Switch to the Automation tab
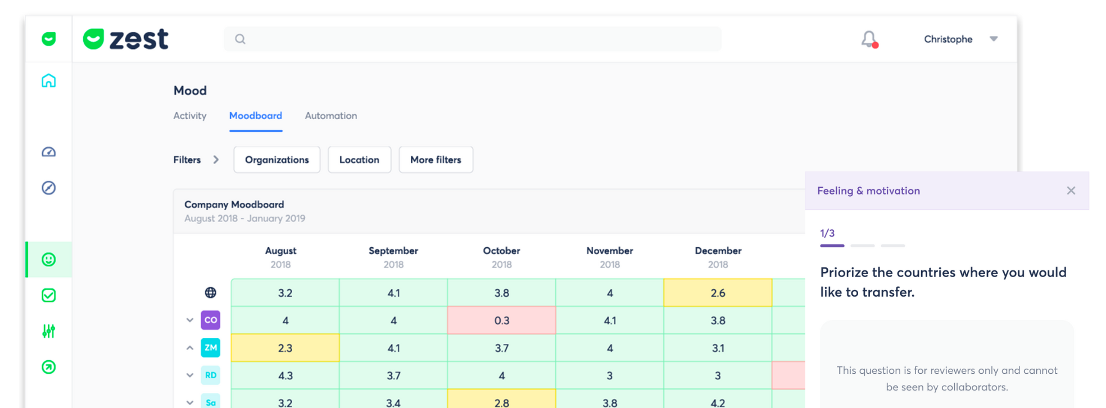 [331, 115]
